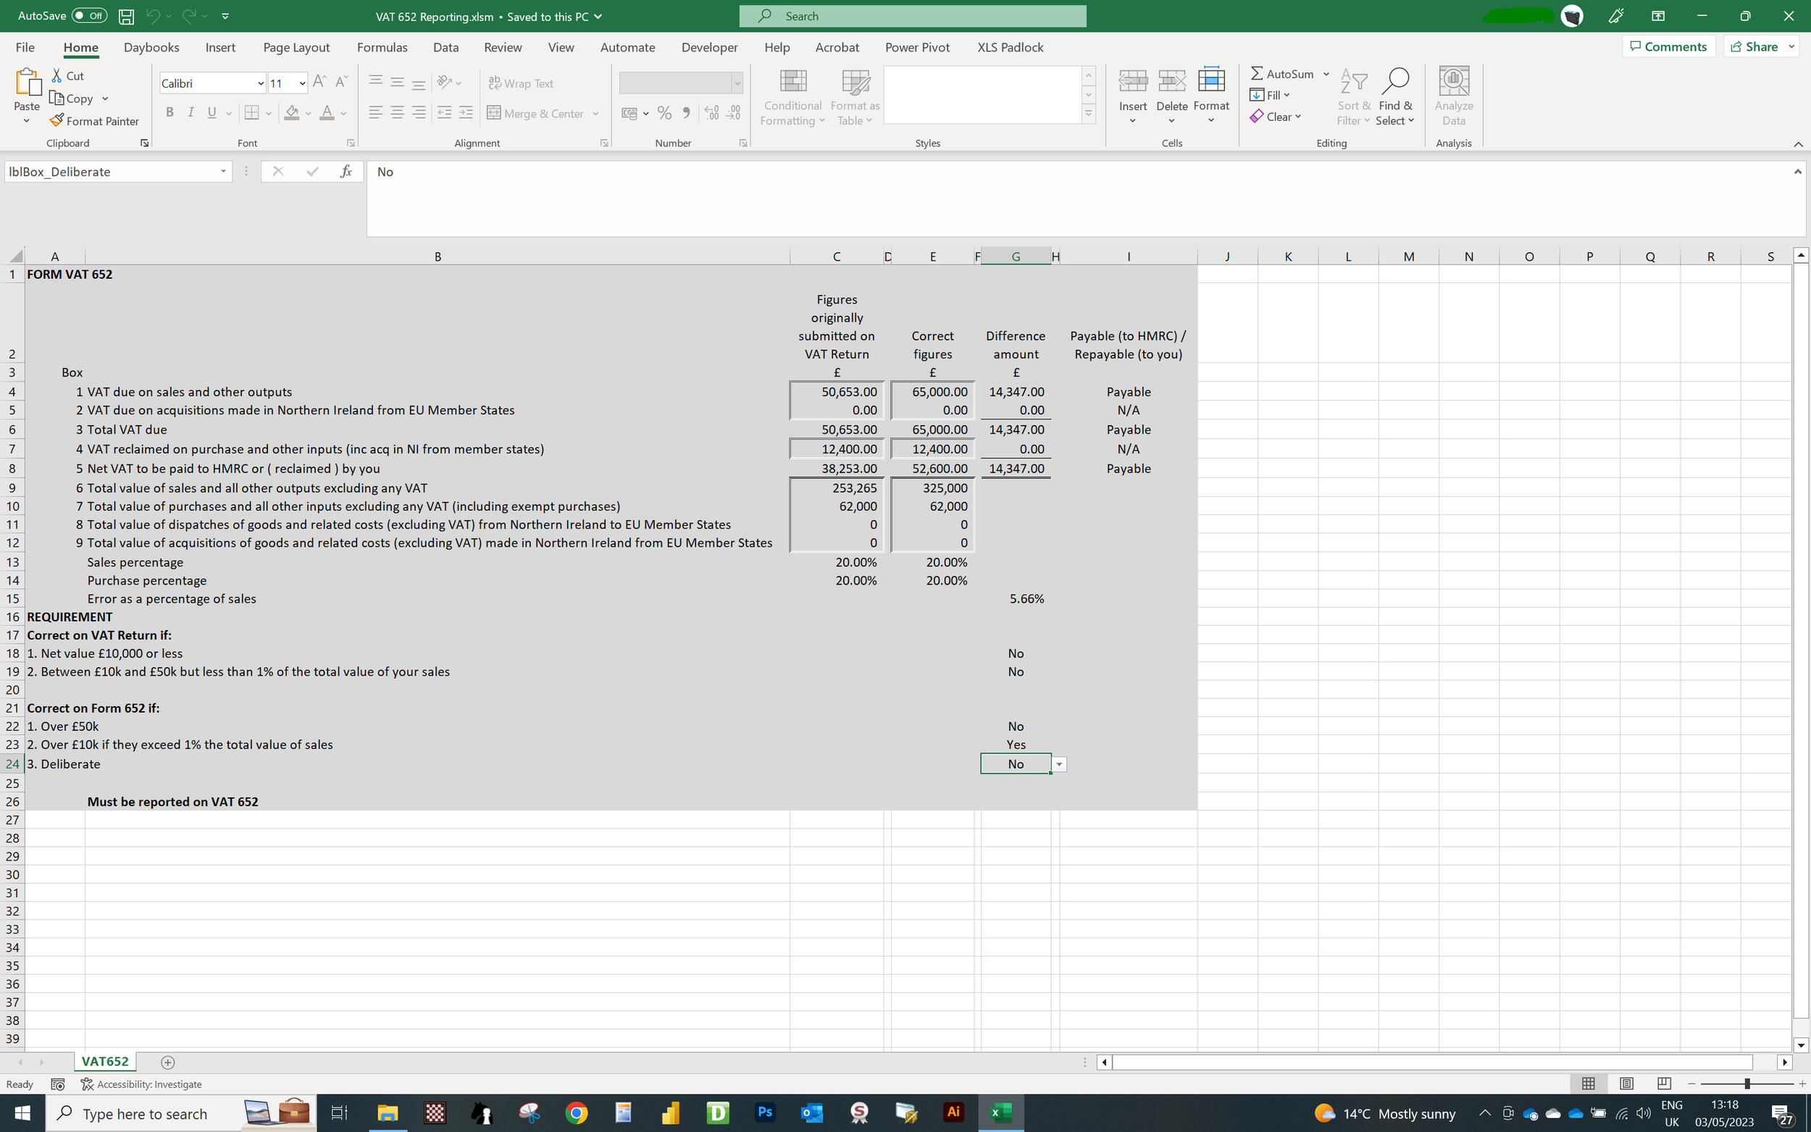Open the Power Pivot tab
This screenshot has width=1811, height=1132.
click(916, 47)
